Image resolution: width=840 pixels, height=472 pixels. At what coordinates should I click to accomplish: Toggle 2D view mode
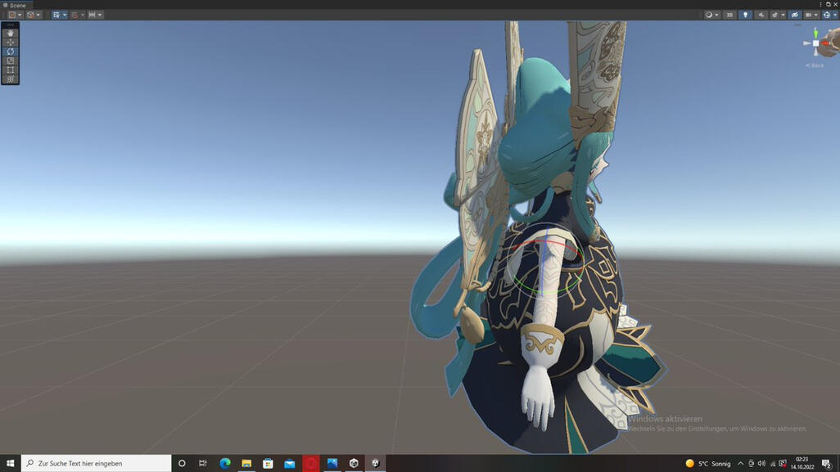pos(729,15)
